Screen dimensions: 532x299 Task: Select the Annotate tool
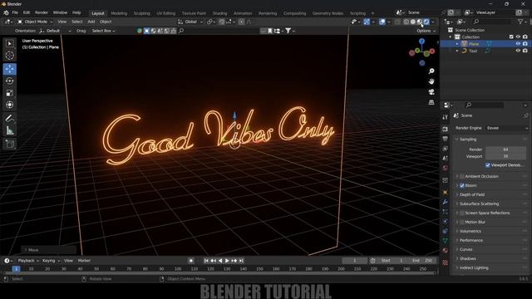(9, 118)
